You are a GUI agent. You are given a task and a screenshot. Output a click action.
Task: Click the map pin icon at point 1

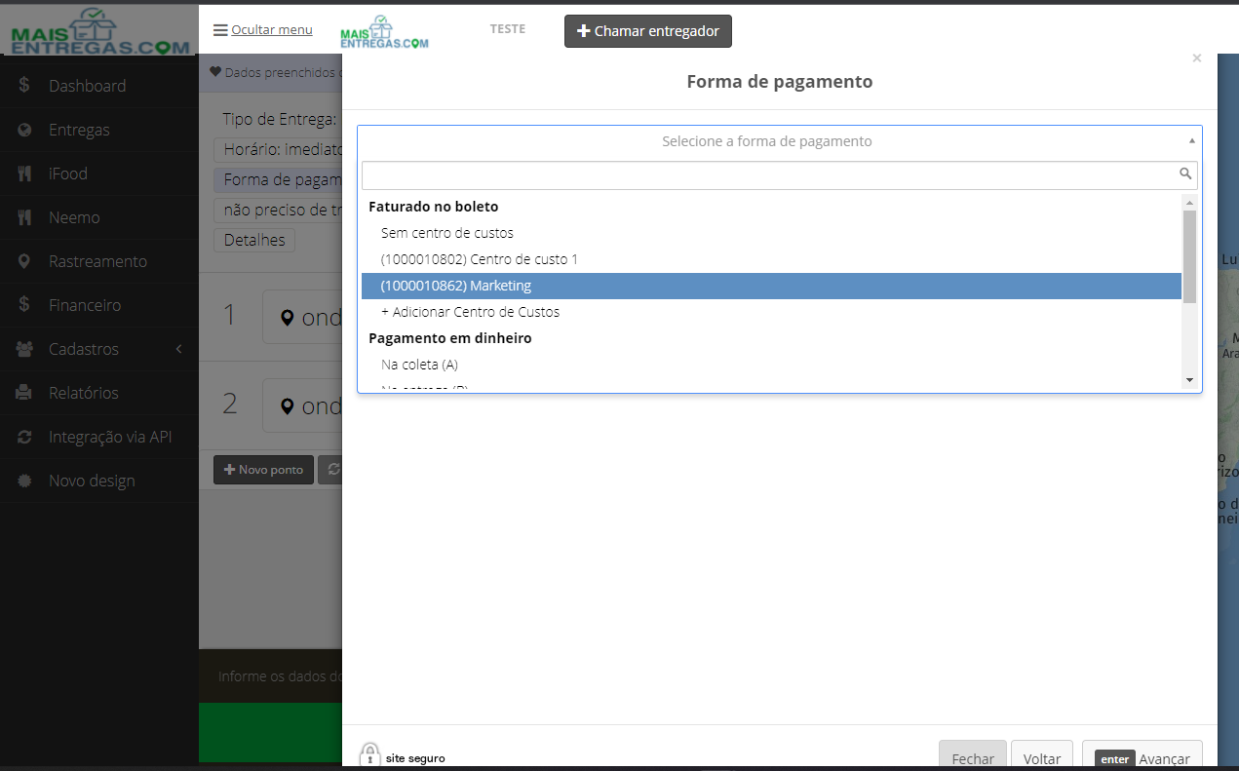[x=287, y=318]
